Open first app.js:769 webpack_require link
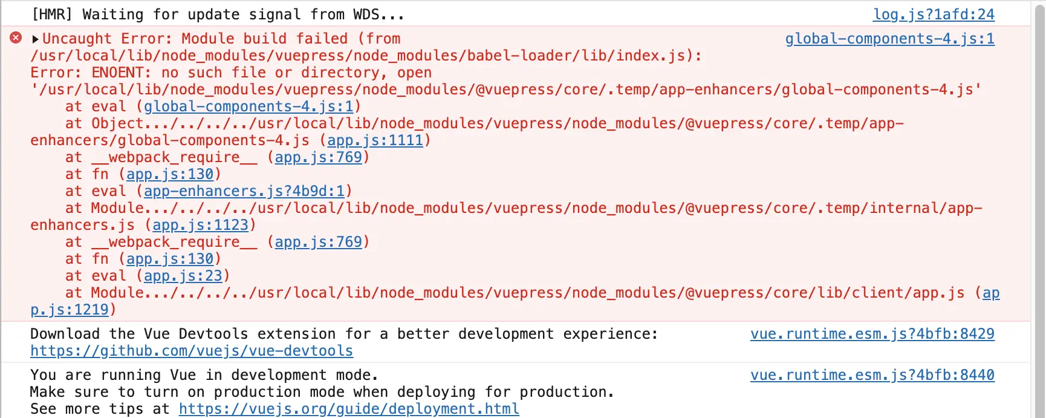The height and width of the screenshot is (418, 1046). coord(318,157)
